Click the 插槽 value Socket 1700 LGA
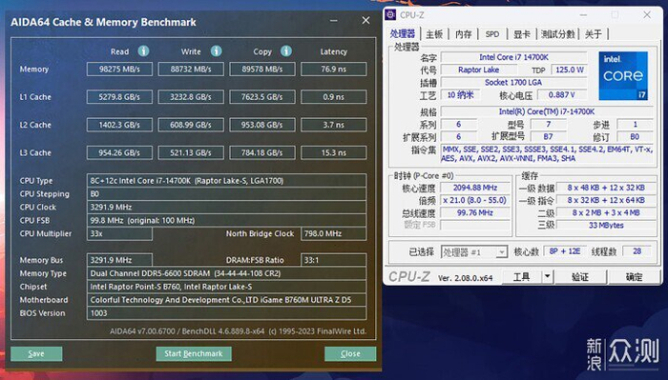 point(513,83)
